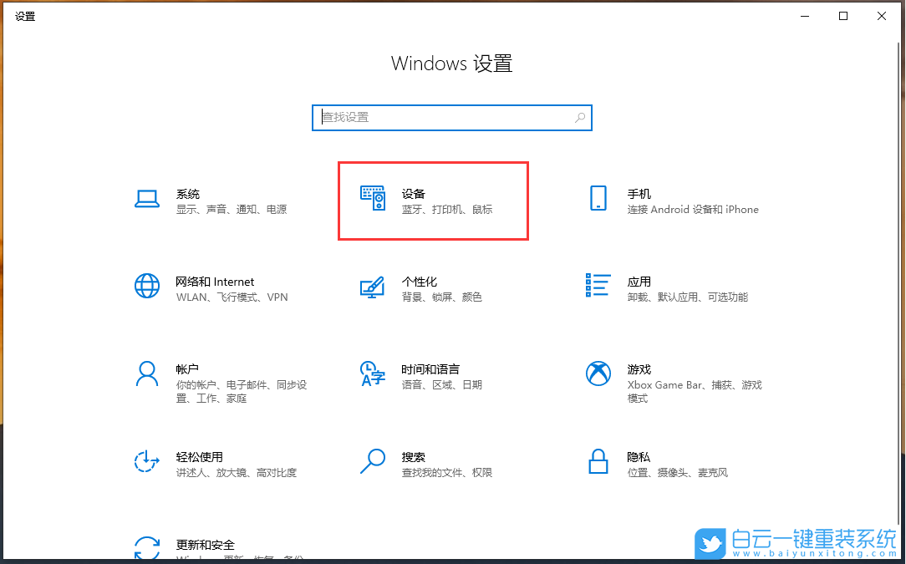Open 系统 settings via the laptop icon

pyautogui.click(x=147, y=198)
